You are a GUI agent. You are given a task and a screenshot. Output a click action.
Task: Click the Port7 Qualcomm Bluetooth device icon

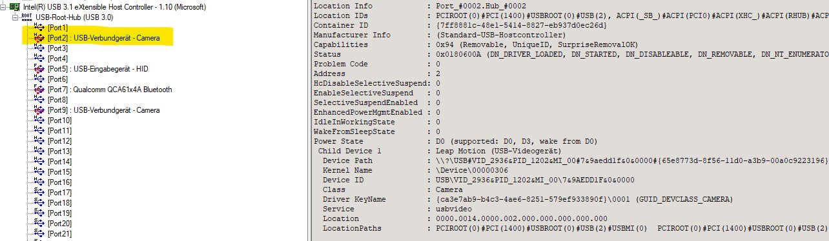39,90
